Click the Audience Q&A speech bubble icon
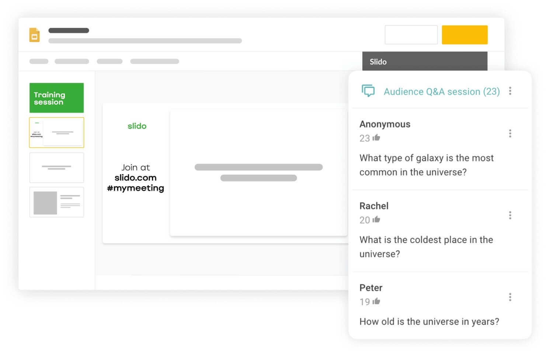 368,91
